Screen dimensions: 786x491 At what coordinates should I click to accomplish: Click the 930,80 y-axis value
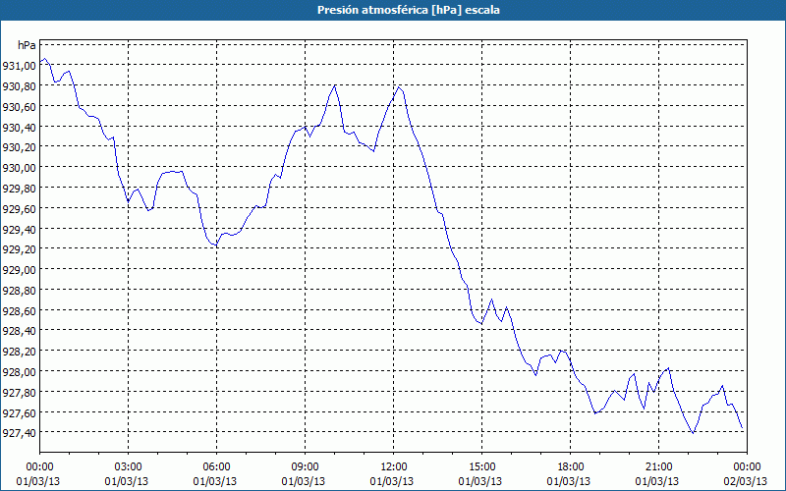(19, 86)
